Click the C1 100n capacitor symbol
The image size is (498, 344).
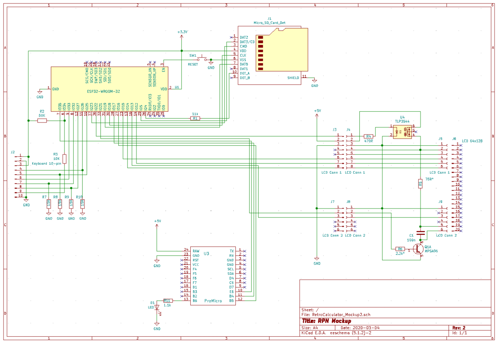pyautogui.click(x=421, y=233)
